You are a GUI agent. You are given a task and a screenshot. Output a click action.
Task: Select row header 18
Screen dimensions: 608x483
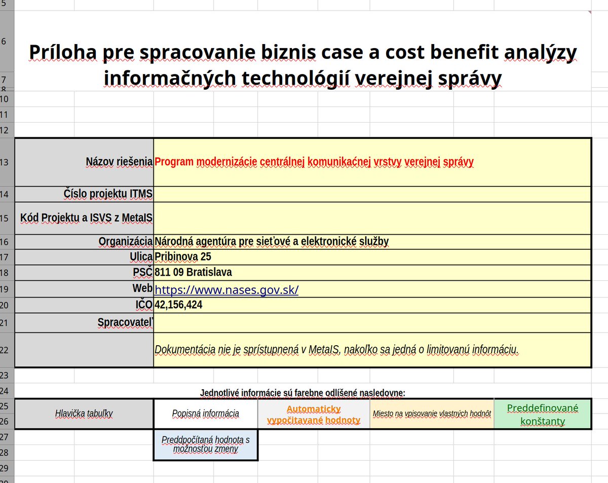pyautogui.click(x=7, y=273)
